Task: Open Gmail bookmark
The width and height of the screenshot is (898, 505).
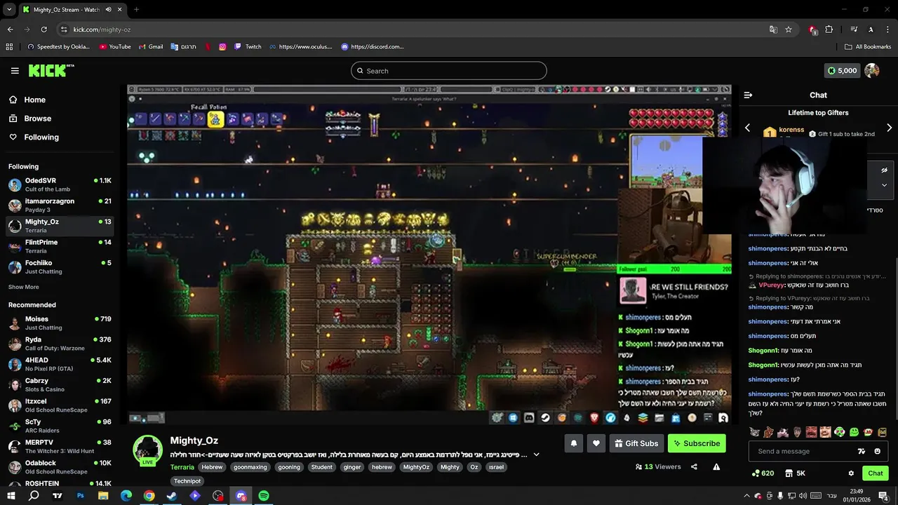Action: 151,47
